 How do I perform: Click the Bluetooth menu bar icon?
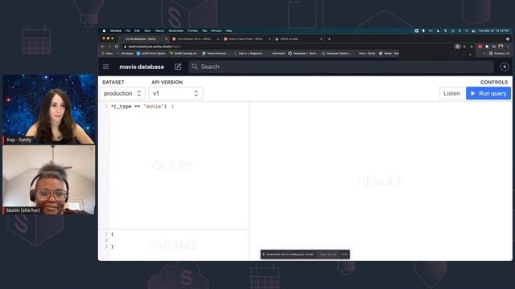(x=459, y=31)
